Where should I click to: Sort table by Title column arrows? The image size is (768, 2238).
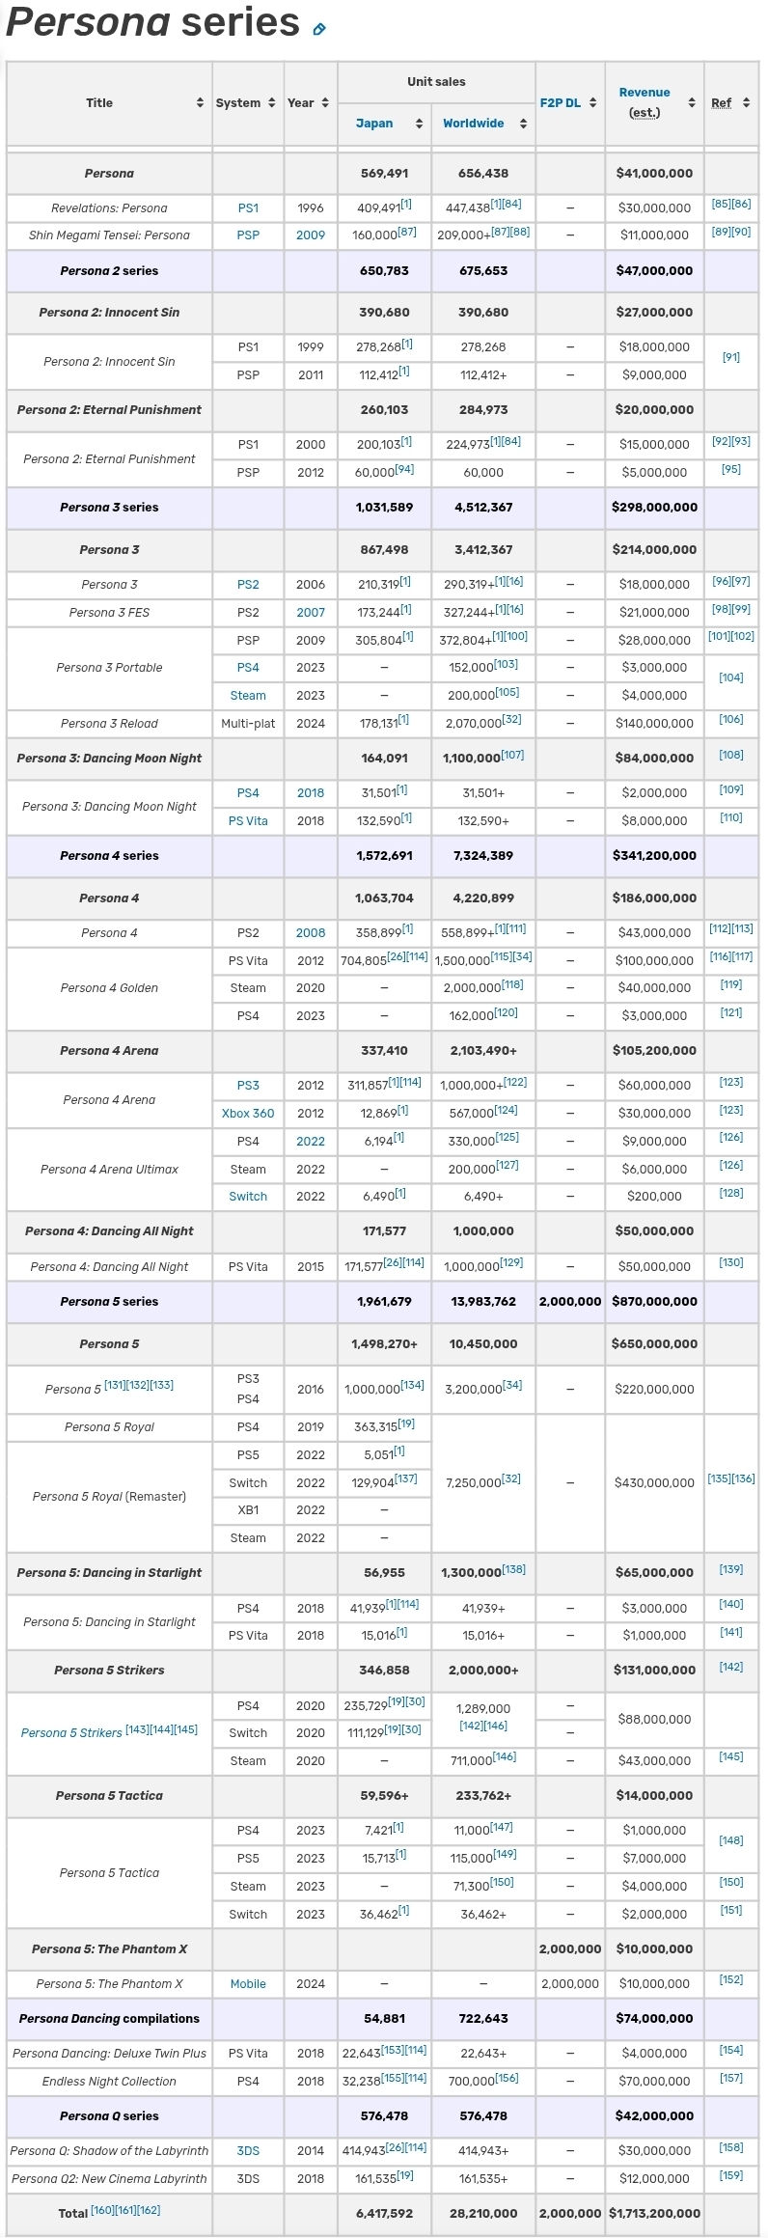200,103
